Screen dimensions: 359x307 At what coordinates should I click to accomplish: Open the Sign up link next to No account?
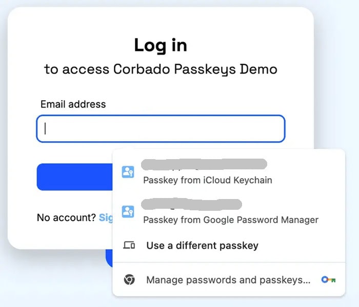click(106, 217)
